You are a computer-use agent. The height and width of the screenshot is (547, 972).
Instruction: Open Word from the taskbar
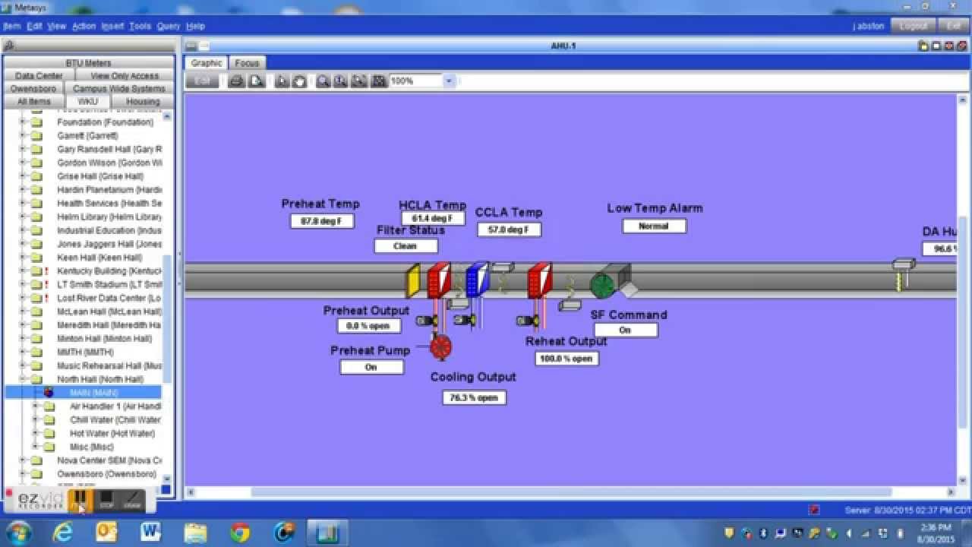click(151, 532)
